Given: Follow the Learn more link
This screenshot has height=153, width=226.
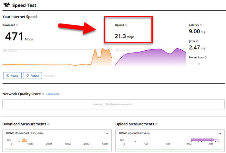Looking at the screenshot, I should pos(53,94).
